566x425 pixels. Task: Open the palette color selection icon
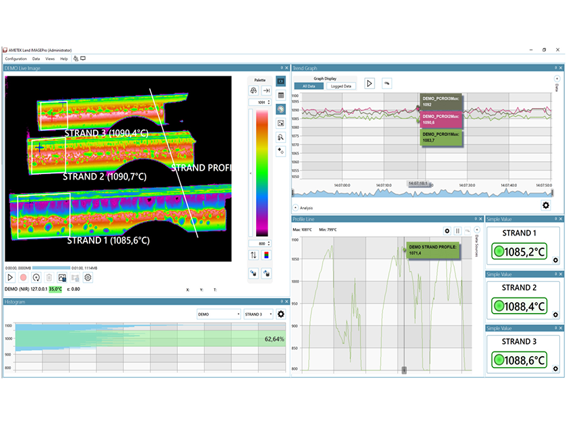point(266,255)
